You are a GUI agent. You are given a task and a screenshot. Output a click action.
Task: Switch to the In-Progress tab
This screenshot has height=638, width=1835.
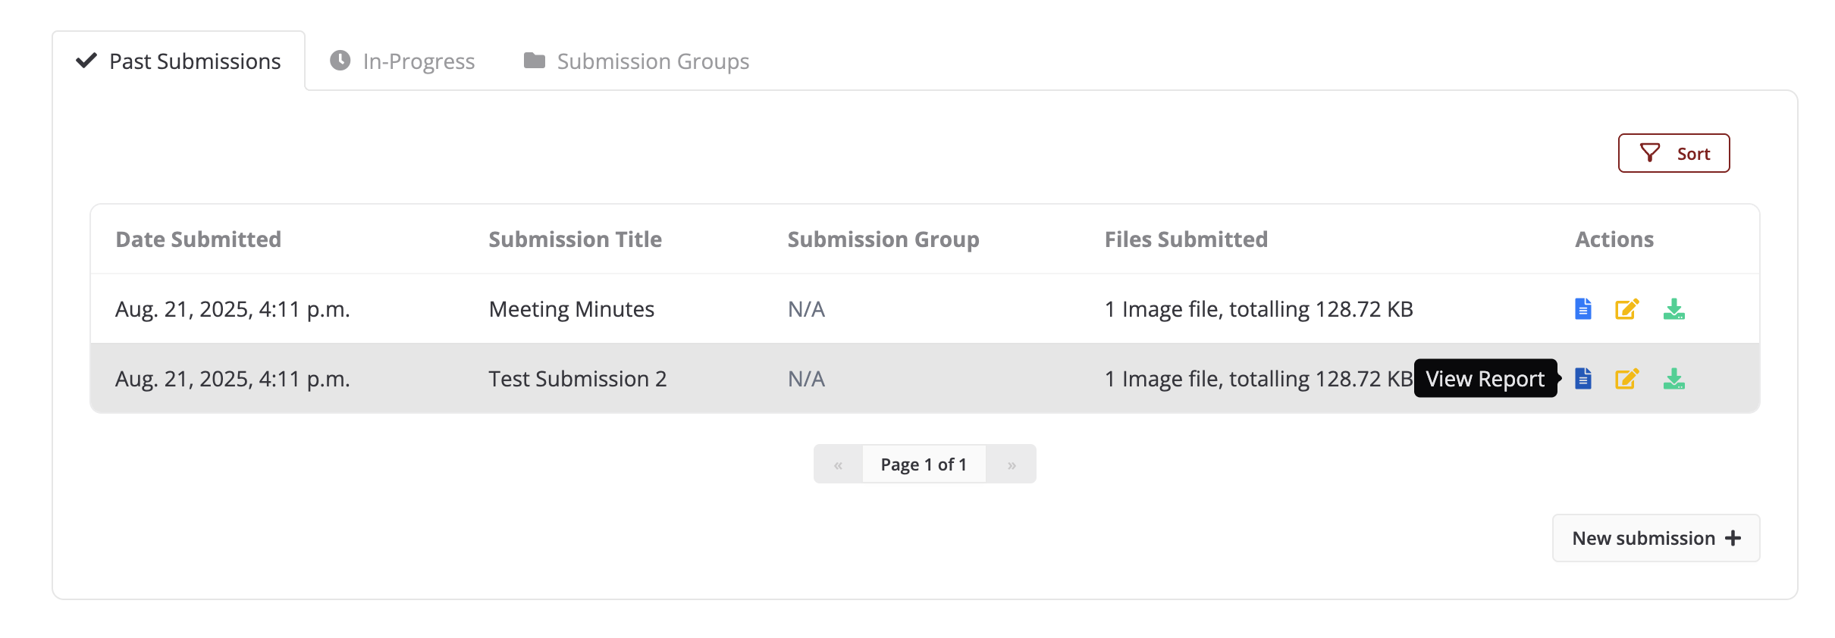403,61
